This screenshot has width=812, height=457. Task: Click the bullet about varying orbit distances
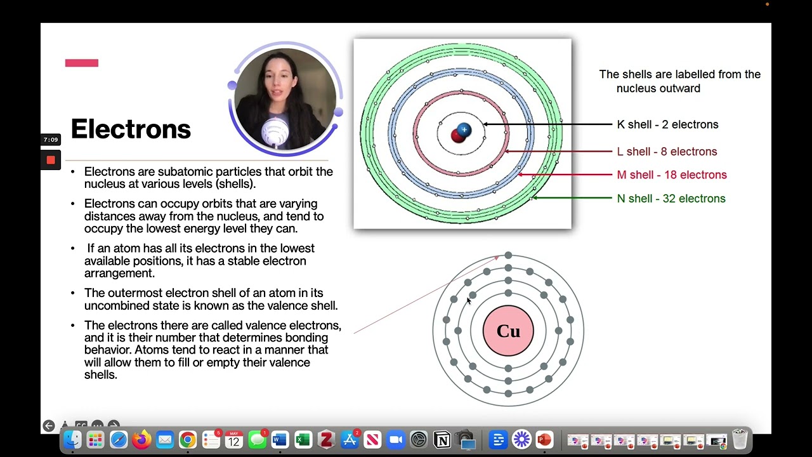204,216
